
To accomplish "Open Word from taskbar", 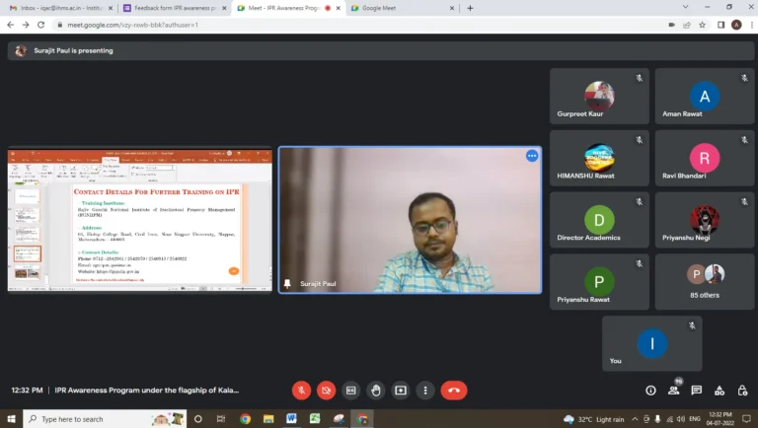I will click(x=291, y=419).
